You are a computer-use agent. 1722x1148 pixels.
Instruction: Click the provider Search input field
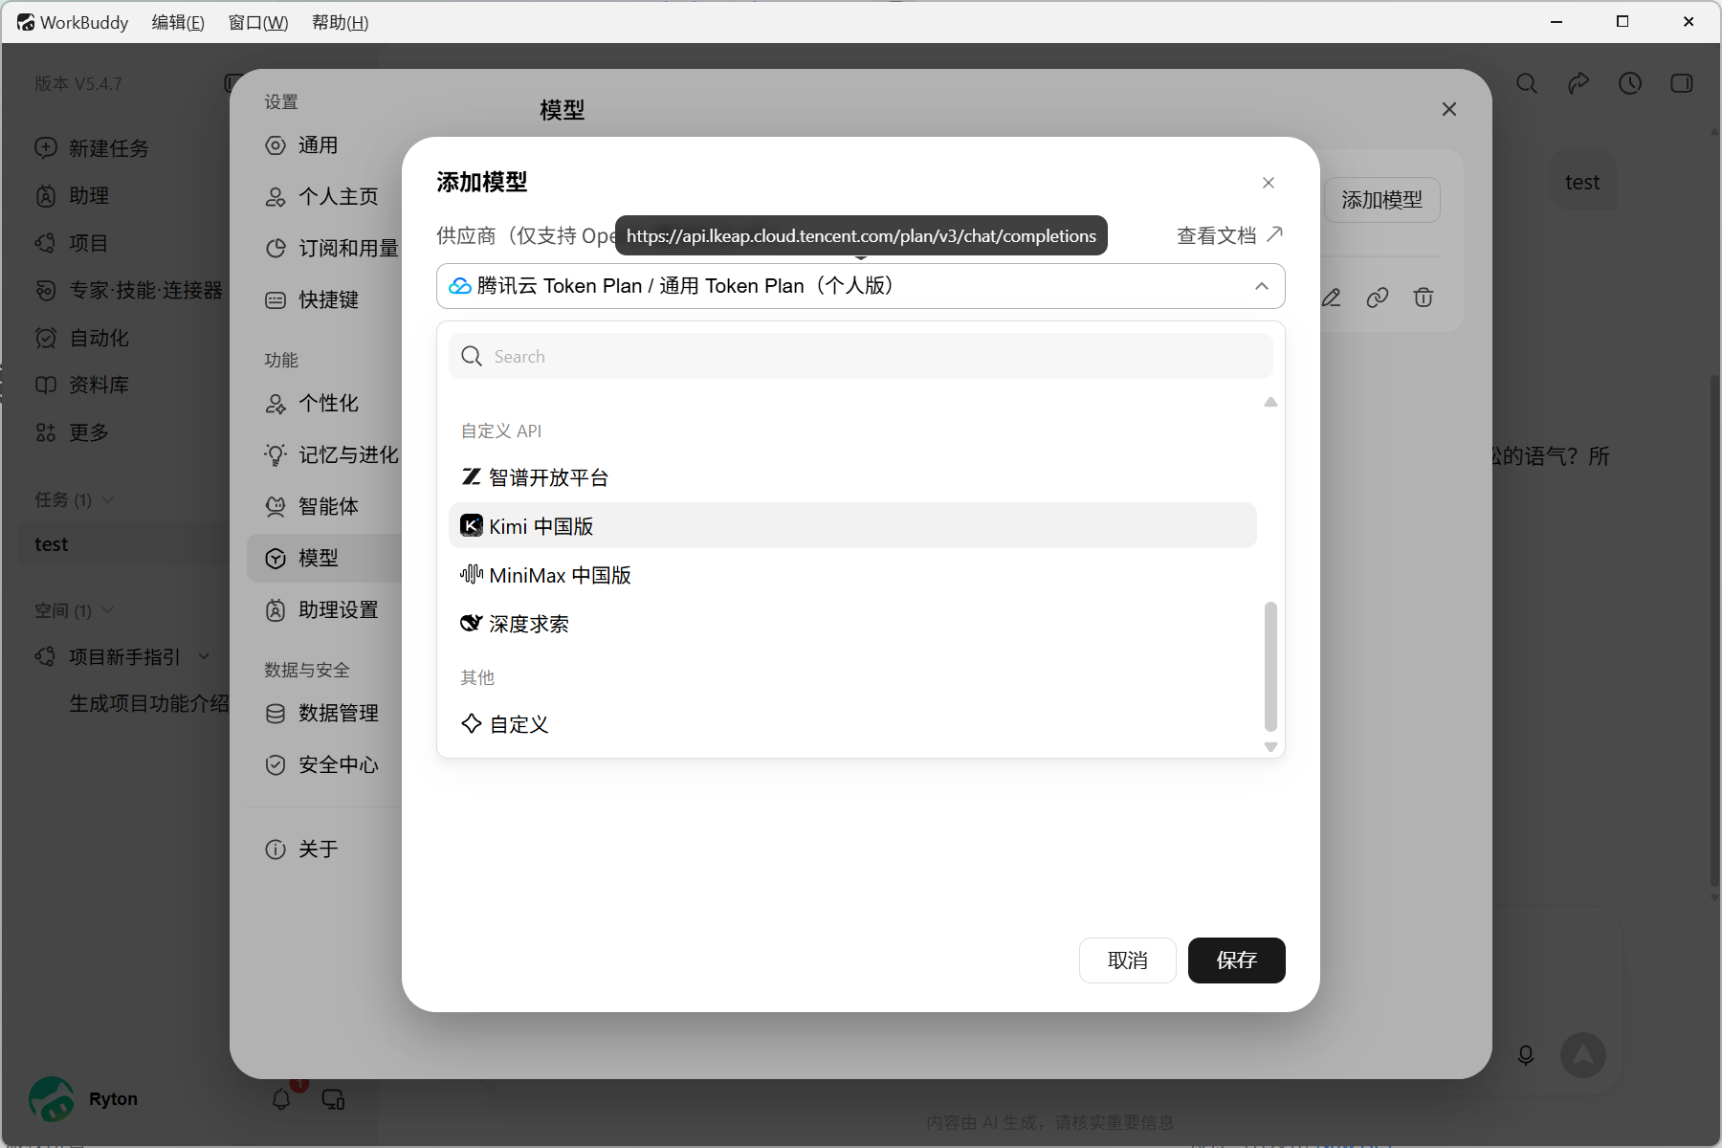[x=861, y=356]
